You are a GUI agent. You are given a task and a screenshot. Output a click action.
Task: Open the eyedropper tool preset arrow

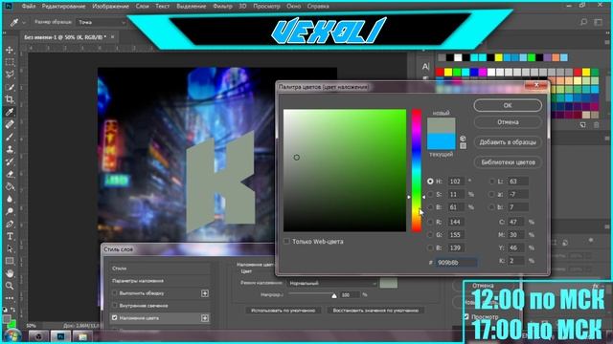24,23
